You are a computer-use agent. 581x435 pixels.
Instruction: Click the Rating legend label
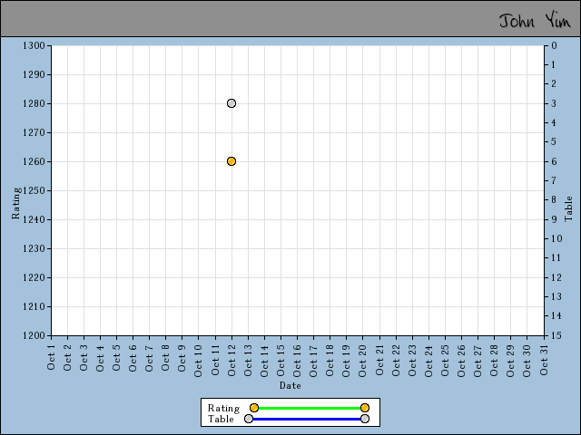click(x=223, y=408)
